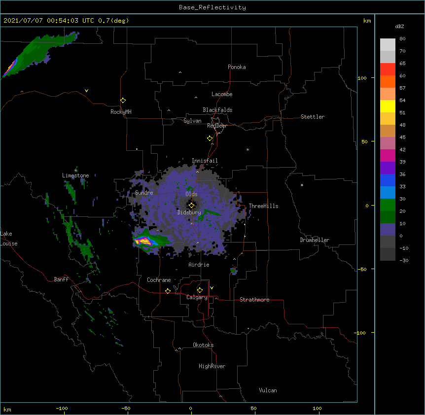This screenshot has height=415, width=425.
Task: Click the Stettler town label
Action: (x=313, y=117)
